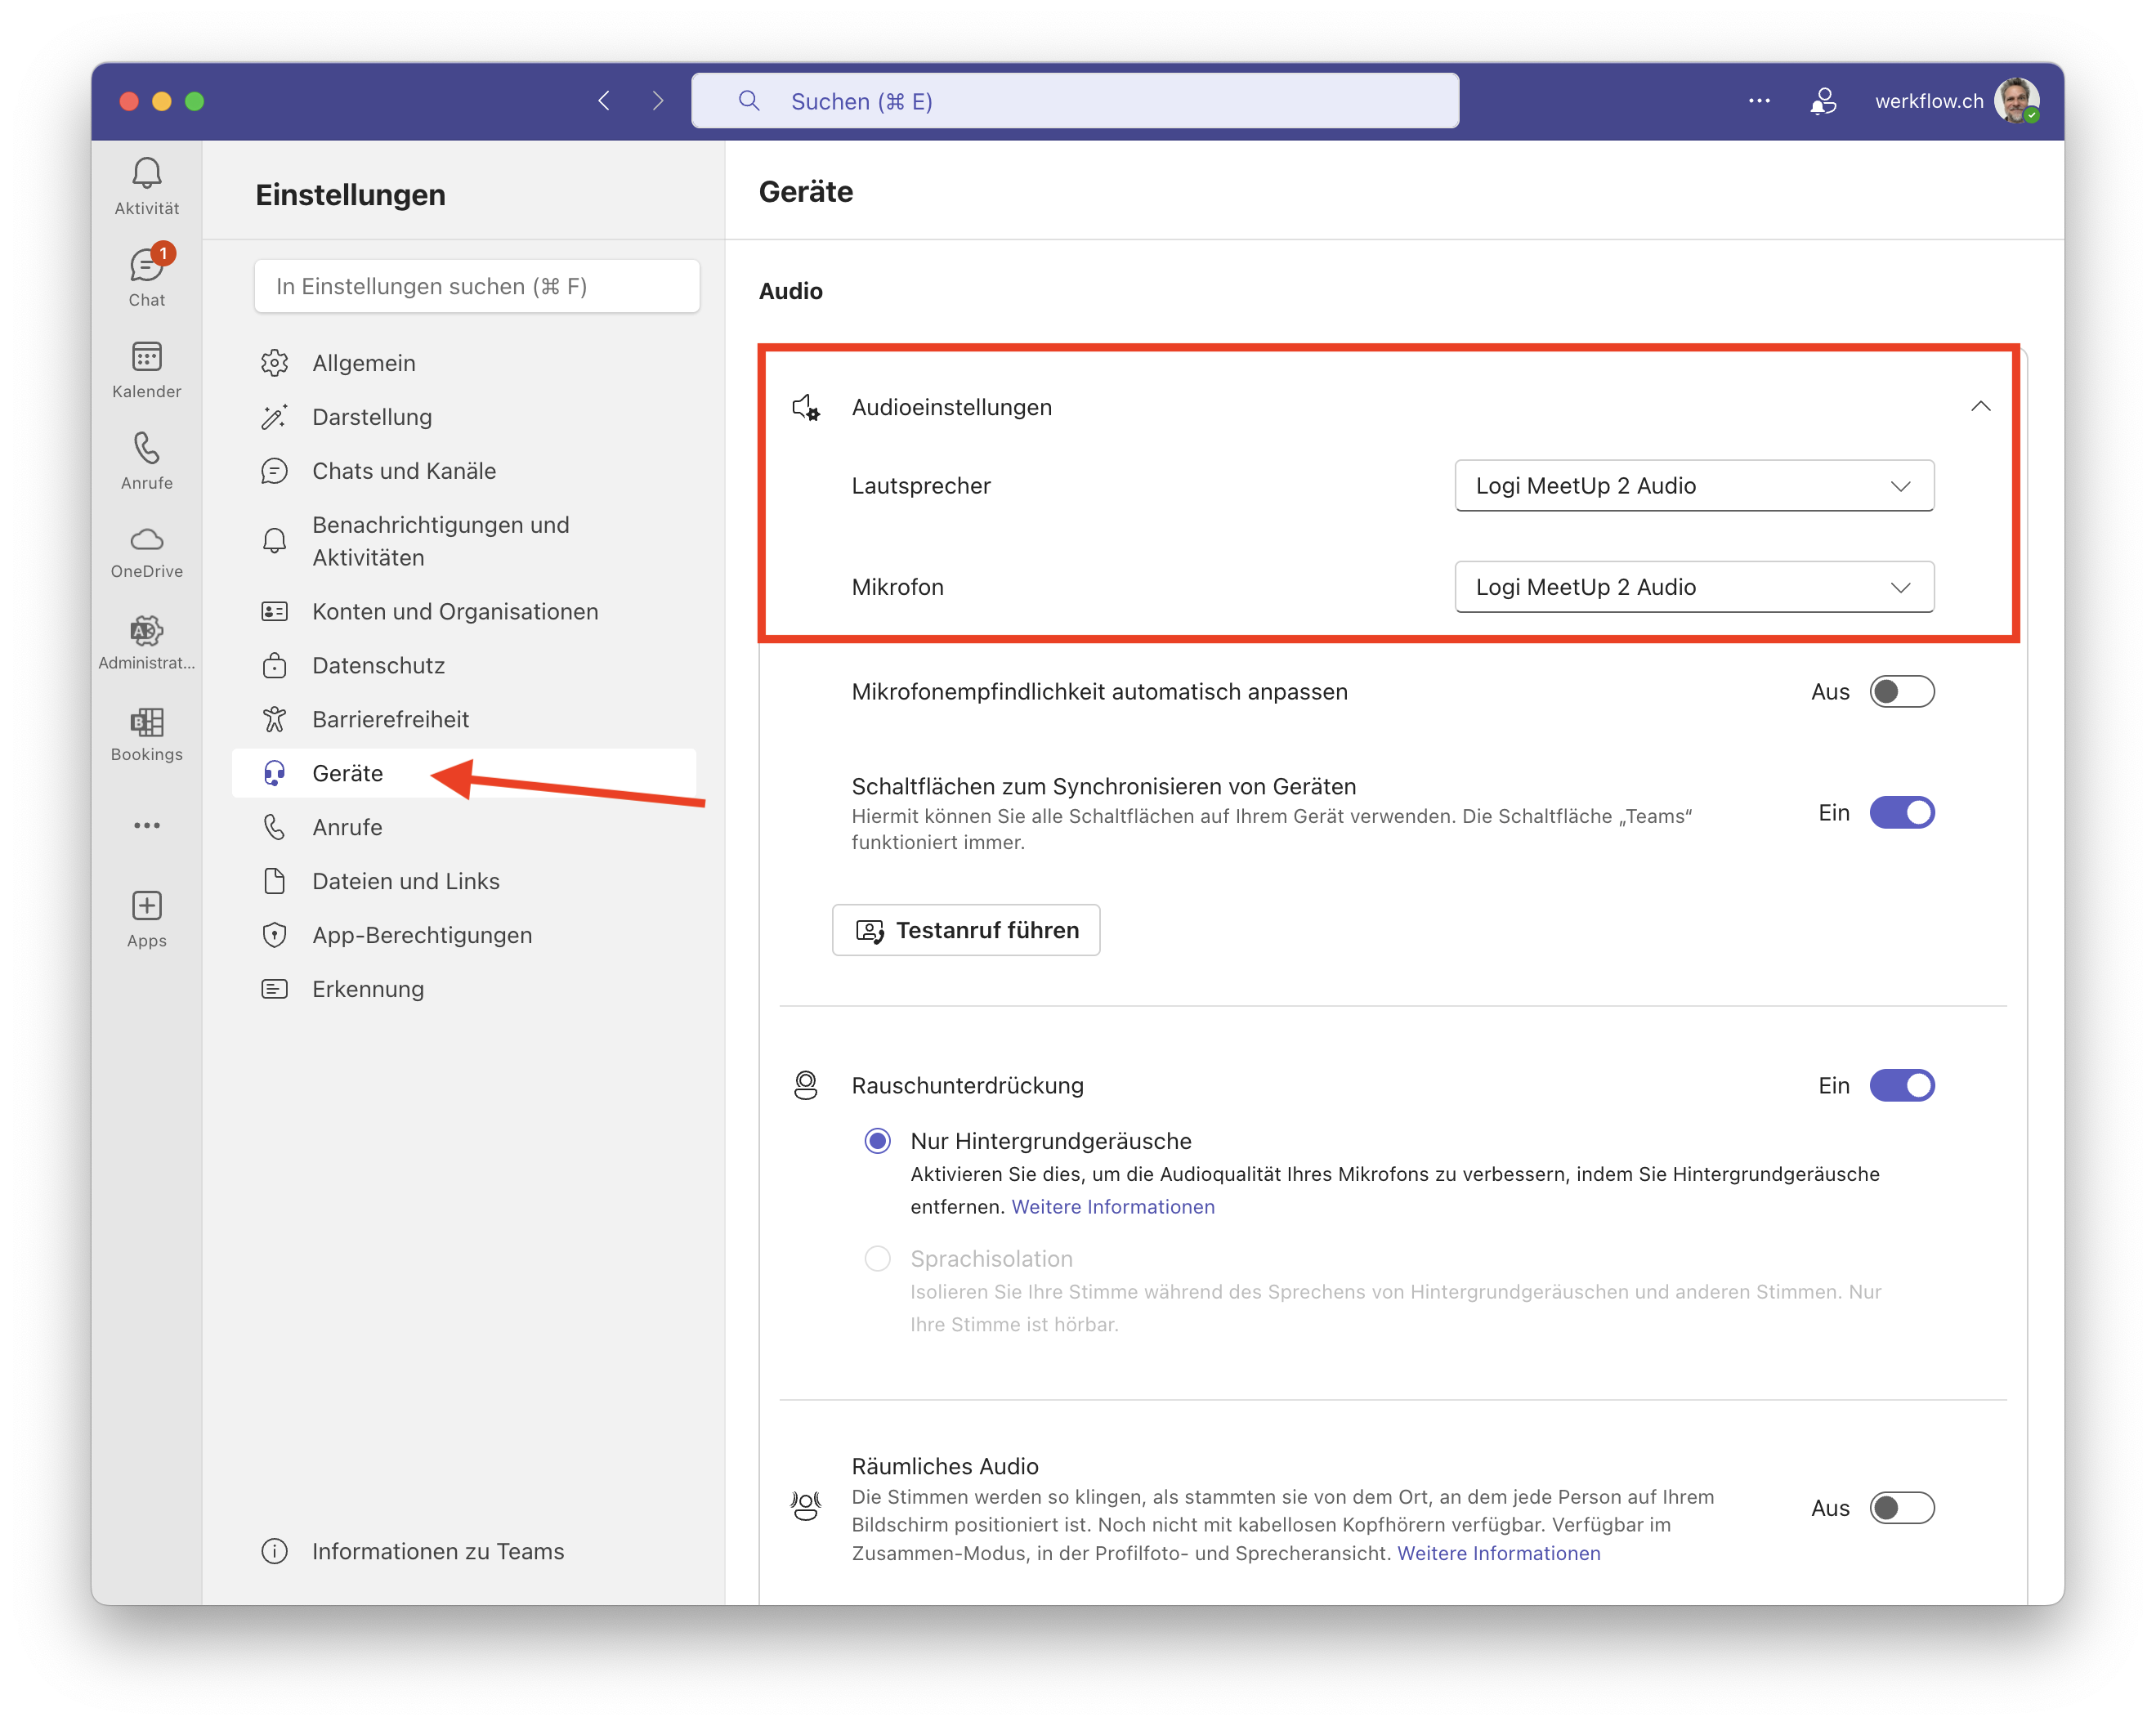The height and width of the screenshot is (1726, 2156).
Task: Enable automatic Mikrofonempfindlichkeit toggle
Action: coord(1901,692)
